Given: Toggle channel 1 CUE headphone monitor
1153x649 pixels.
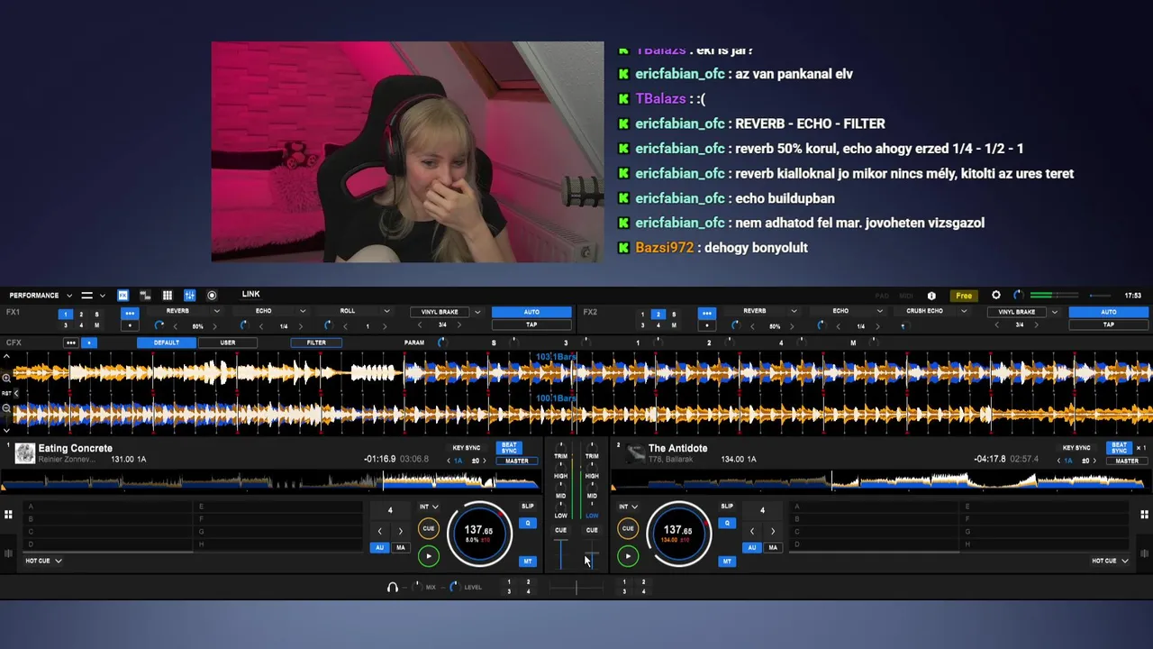Looking at the screenshot, I should (560, 530).
